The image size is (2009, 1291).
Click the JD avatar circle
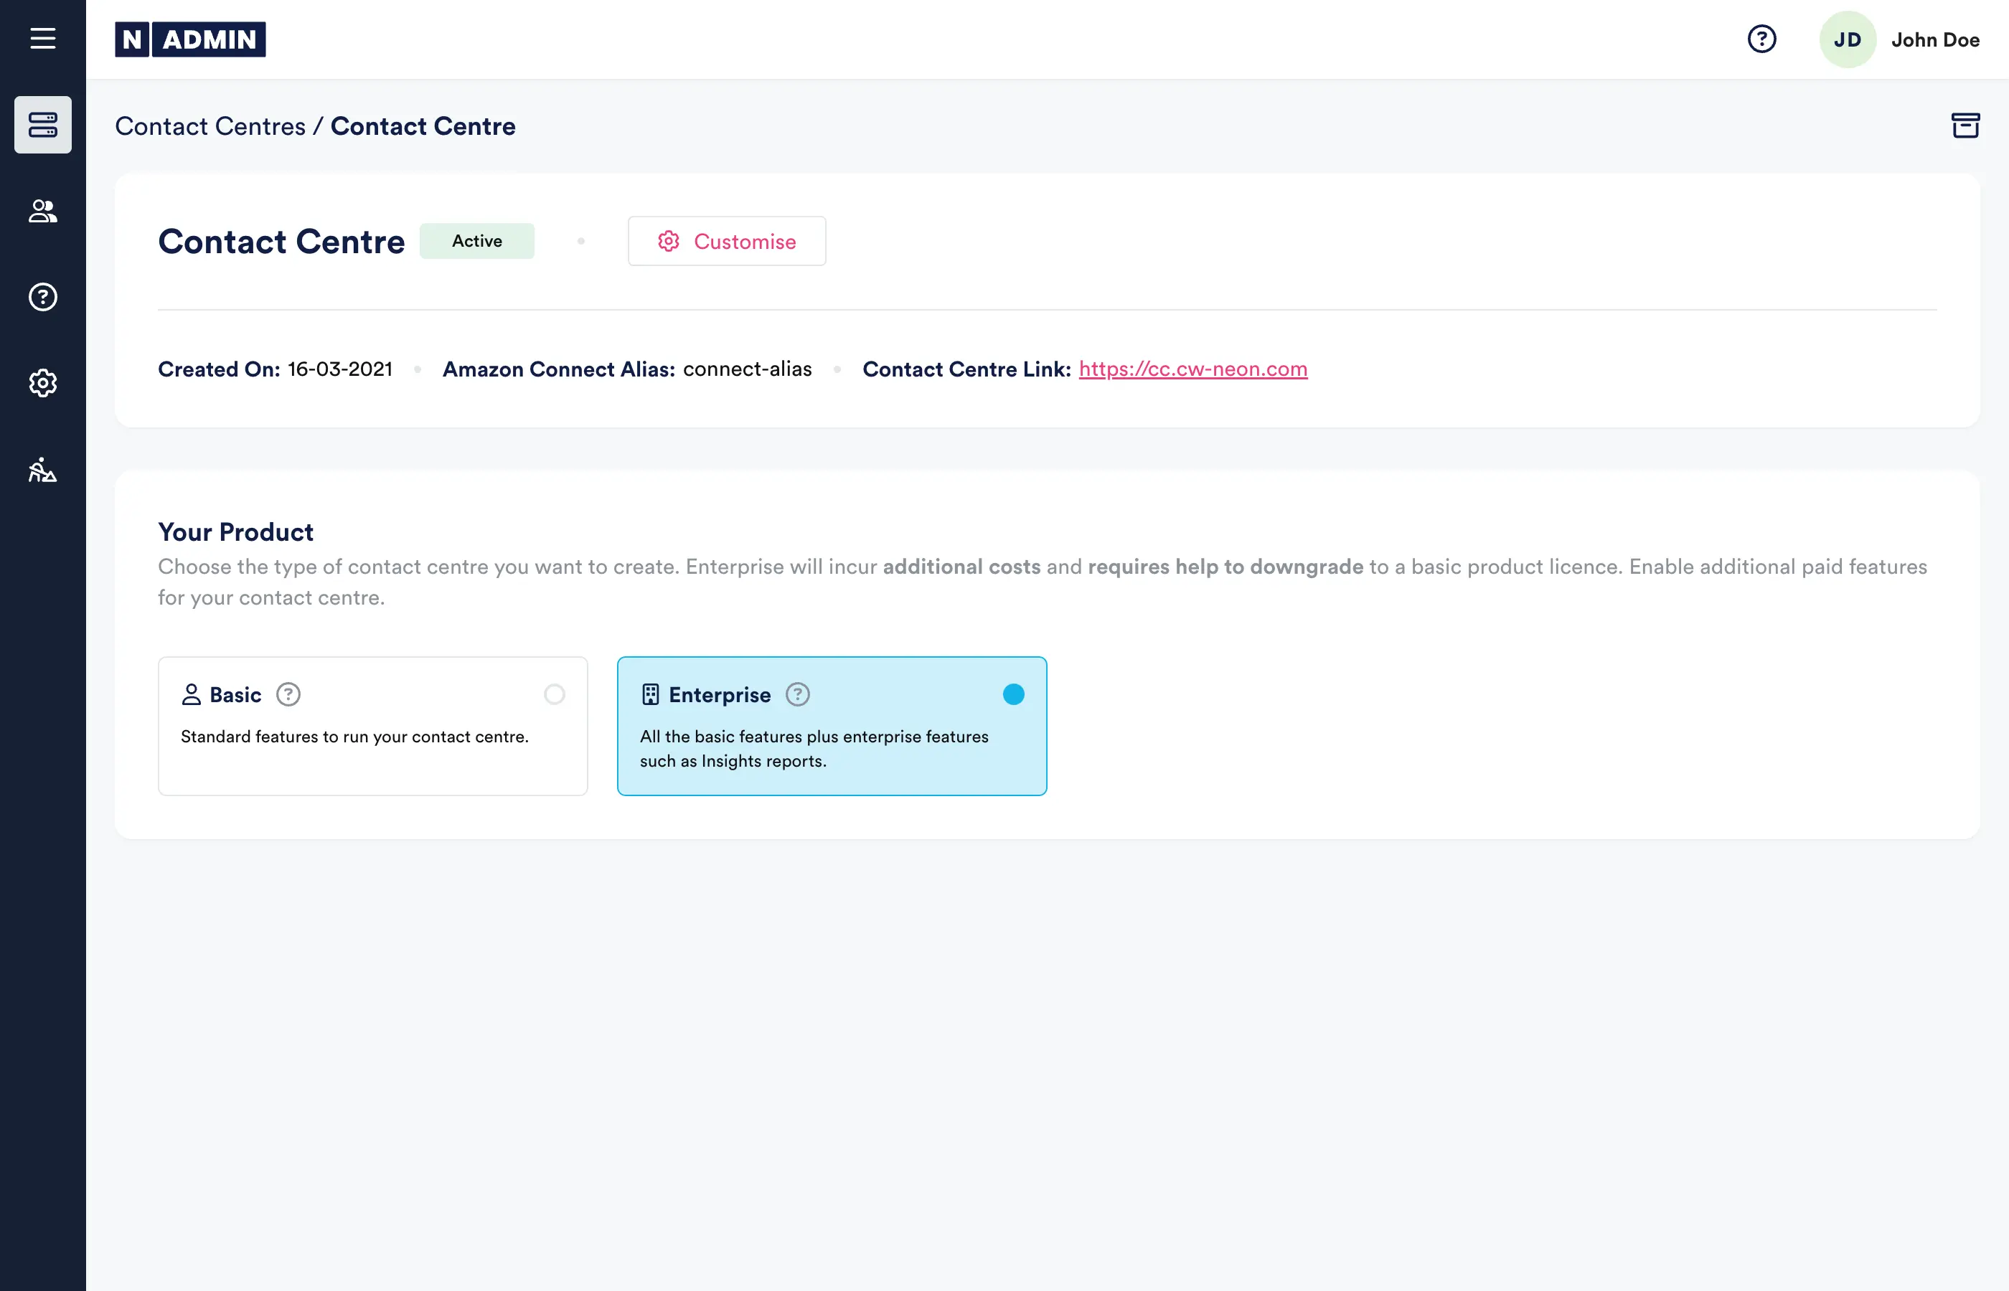(1847, 39)
